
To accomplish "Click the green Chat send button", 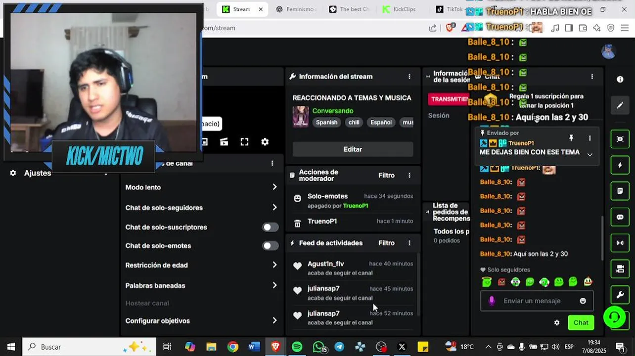I will (x=581, y=323).
